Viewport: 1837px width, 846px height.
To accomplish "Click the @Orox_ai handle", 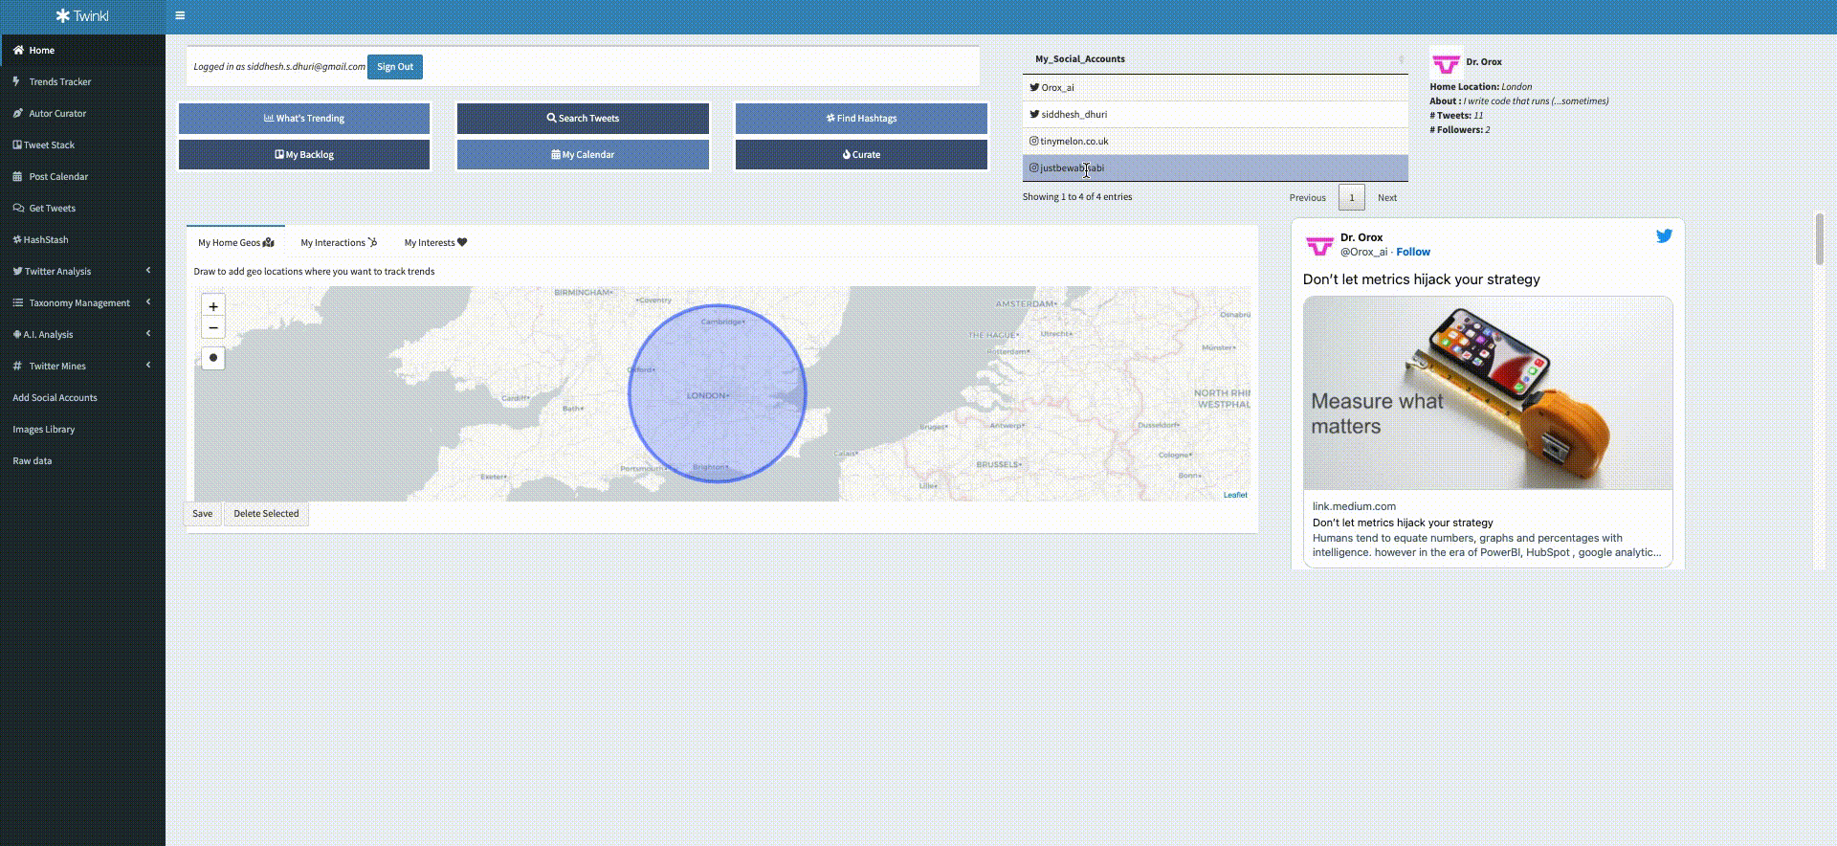I will point(1363,253).
